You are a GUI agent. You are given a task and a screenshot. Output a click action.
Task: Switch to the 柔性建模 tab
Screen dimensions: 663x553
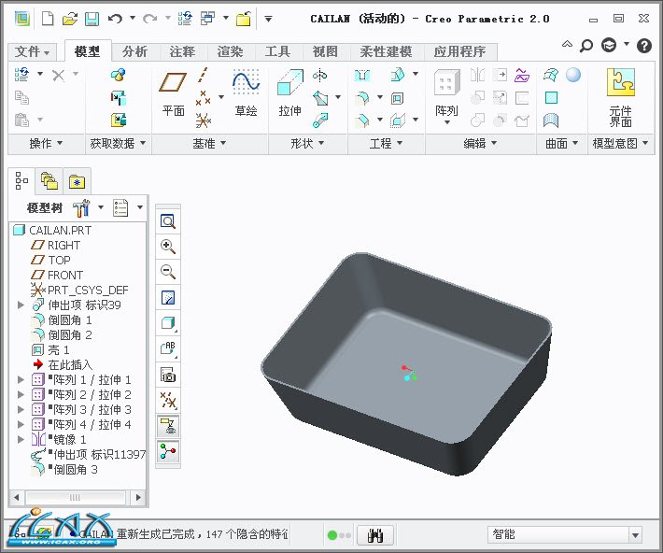pyautogui.click(x=386, y=51)
